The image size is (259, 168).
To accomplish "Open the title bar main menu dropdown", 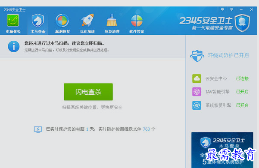I will [231, 9].
